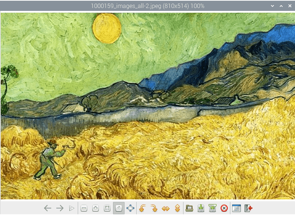Fit image to window size
Viewport: 295px width, 215px height.
click(107, 208)
